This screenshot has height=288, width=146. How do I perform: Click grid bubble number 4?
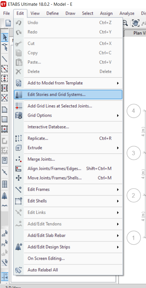point(134,111)
